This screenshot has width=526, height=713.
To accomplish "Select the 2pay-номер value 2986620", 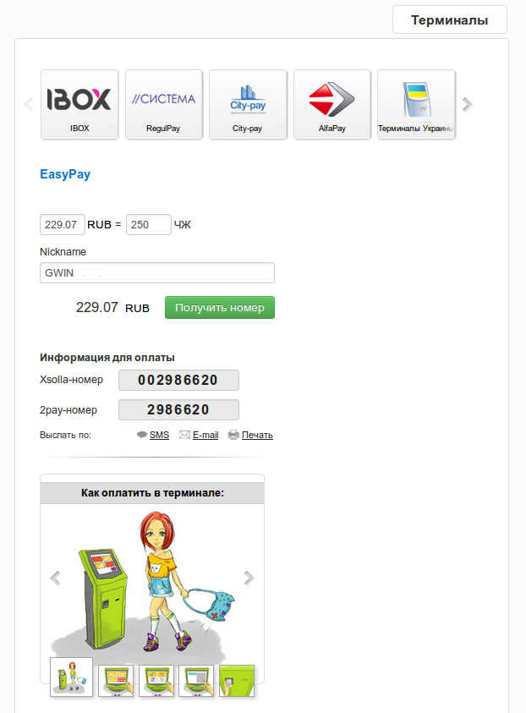I will click(178, 409).
